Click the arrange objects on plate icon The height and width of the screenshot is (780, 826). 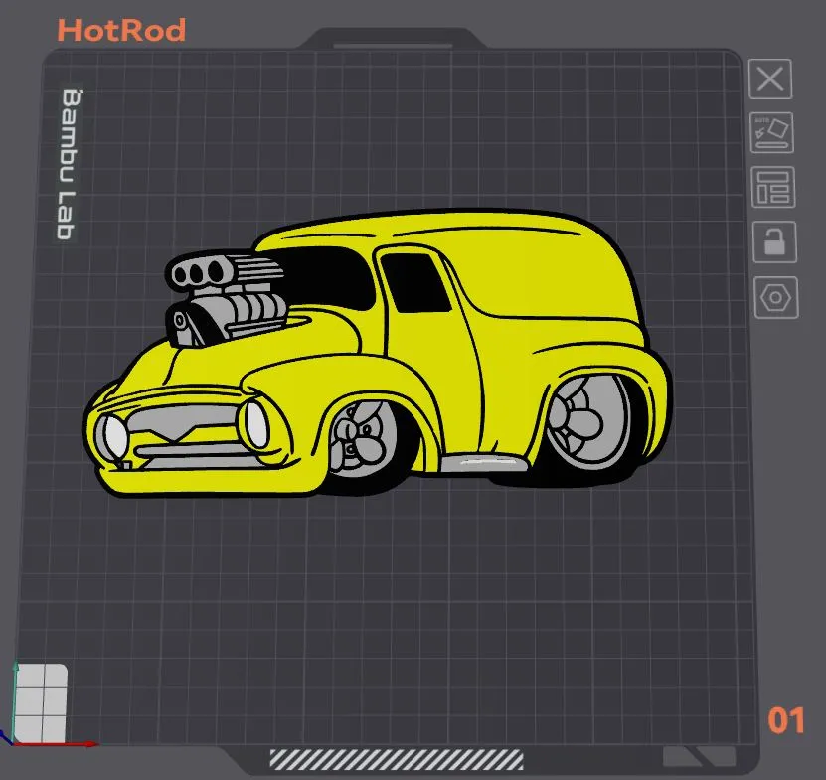click(x=772, y=188)
